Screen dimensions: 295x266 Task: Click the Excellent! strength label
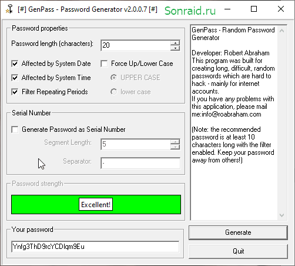pos(96,204)
